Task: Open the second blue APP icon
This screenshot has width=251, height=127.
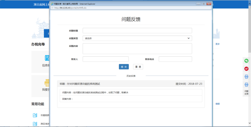Action: [x=246, y=85]
